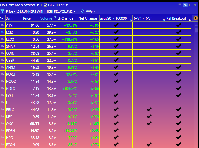
Task: Toggle the blue flag for LCID
Action: (2, 32)
